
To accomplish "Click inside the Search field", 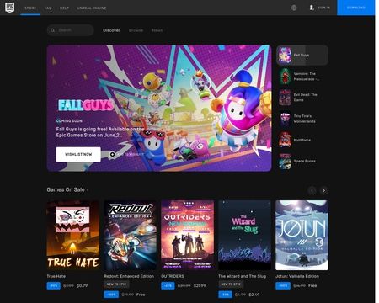I will [70, 30].
